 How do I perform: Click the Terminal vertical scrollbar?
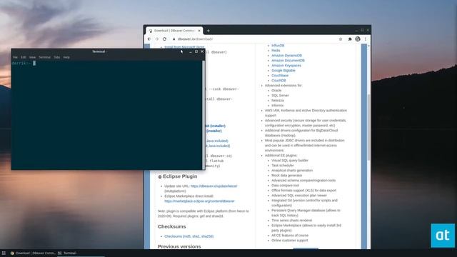[x=204, y=114]
